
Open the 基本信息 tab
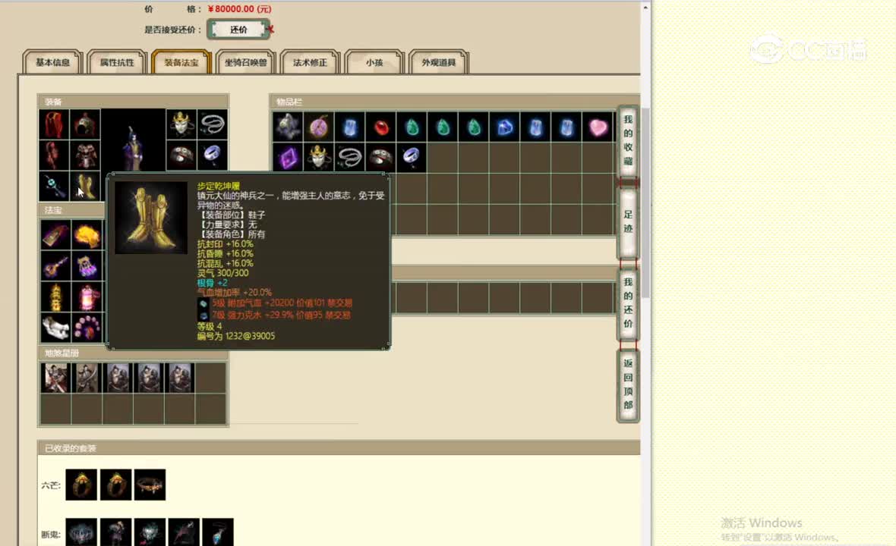point(52,62)
